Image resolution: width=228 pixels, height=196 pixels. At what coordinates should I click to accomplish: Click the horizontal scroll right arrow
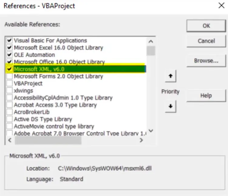[x=141, y=140]
